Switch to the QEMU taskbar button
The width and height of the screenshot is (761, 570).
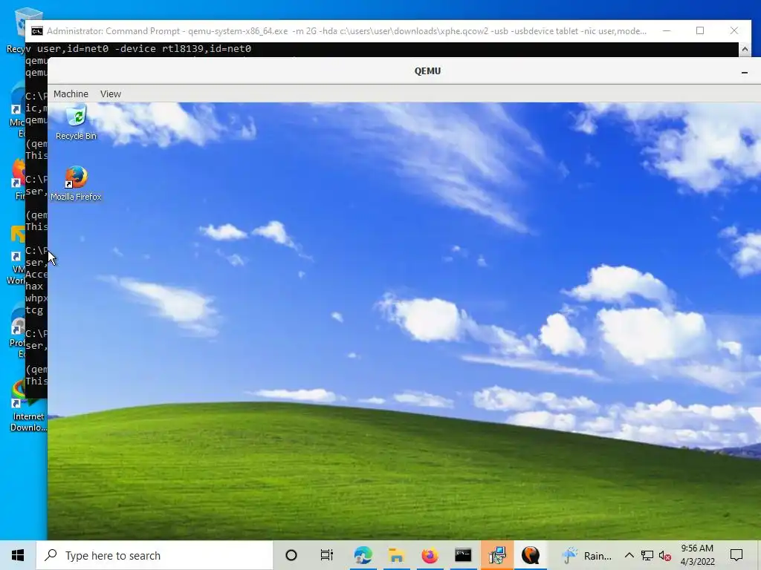tap(531, 555)
